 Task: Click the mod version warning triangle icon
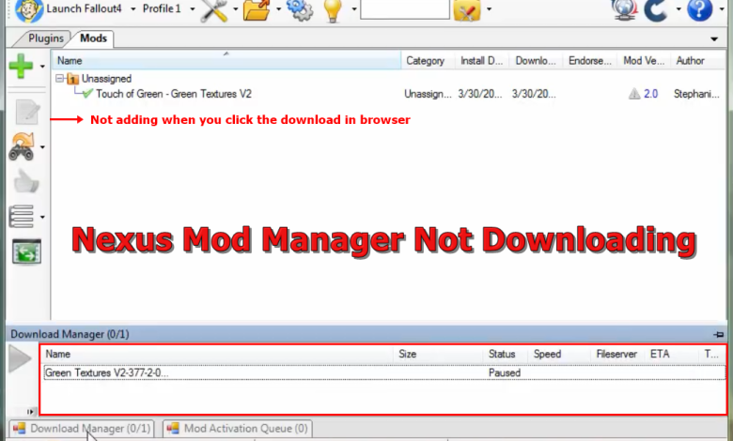click(x=634, y=94)
